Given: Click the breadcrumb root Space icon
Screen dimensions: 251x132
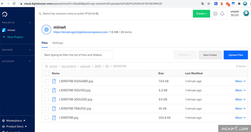Looking at the screenshot, I should click(x=46, y=66).
